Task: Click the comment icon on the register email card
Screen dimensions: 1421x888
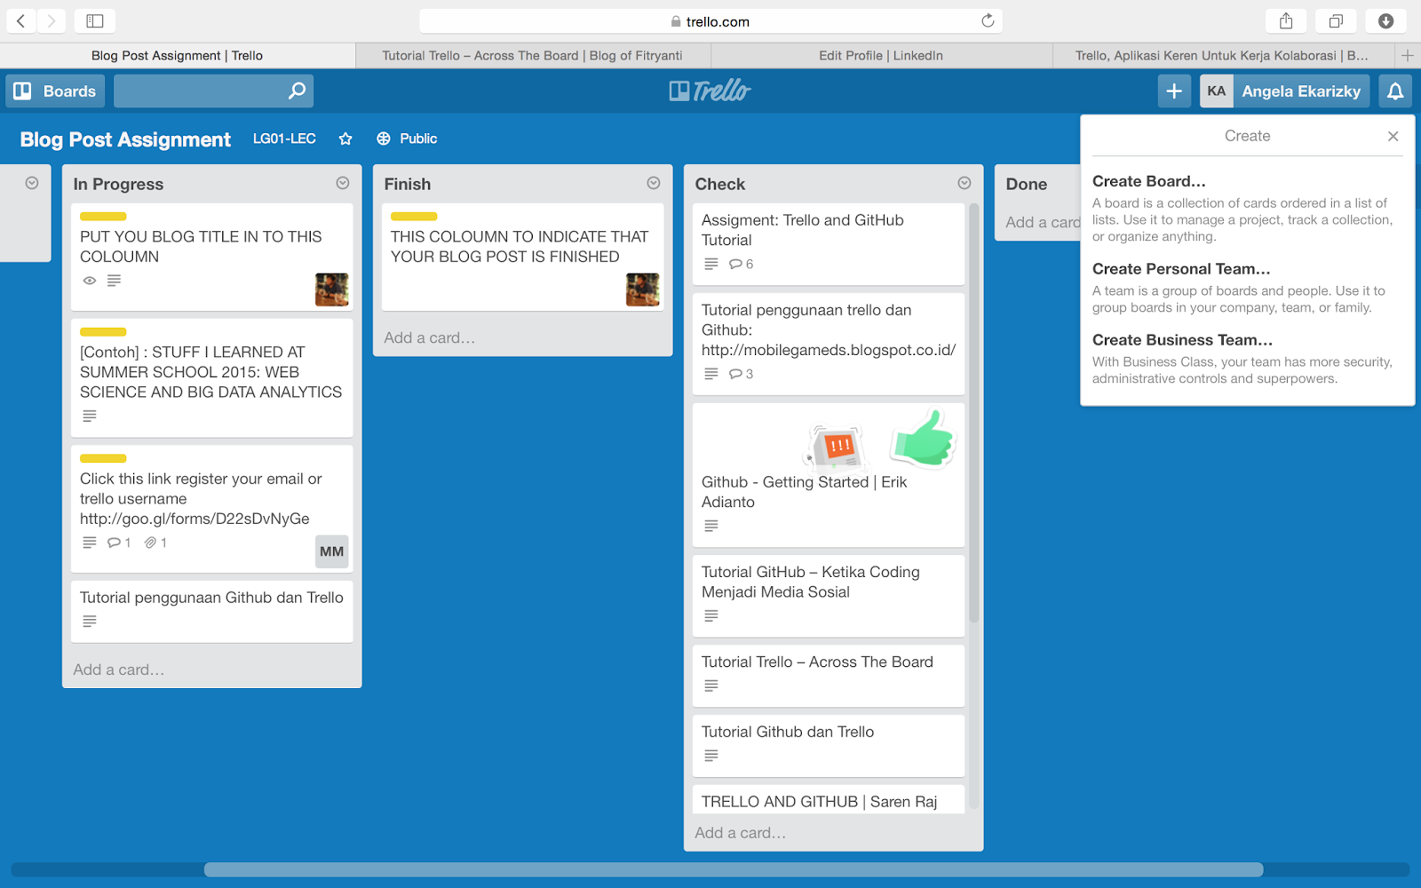Action: pos(114,543)
